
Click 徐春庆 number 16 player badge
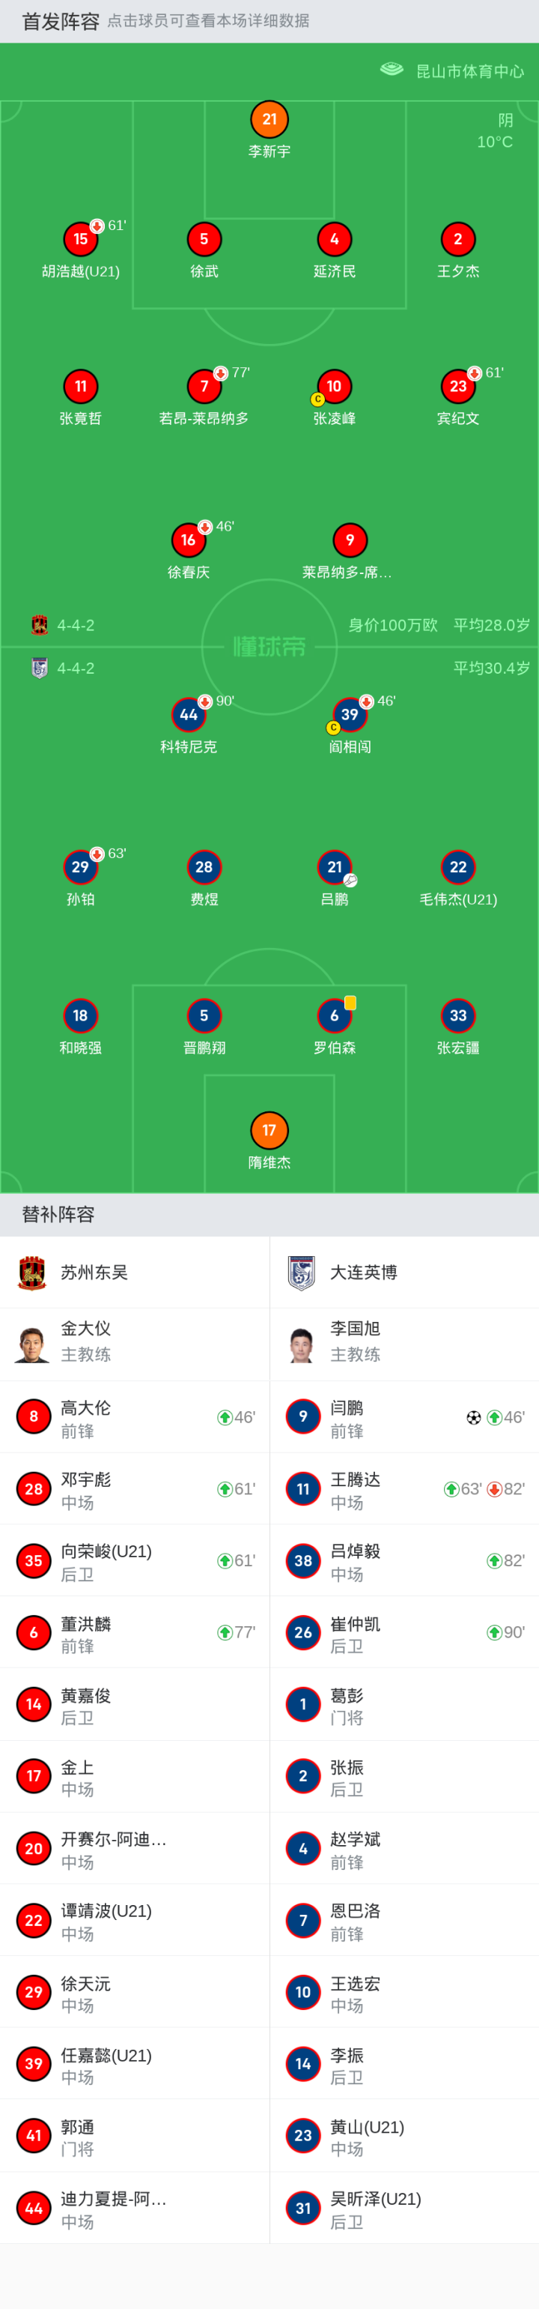(x=188, y=540)
